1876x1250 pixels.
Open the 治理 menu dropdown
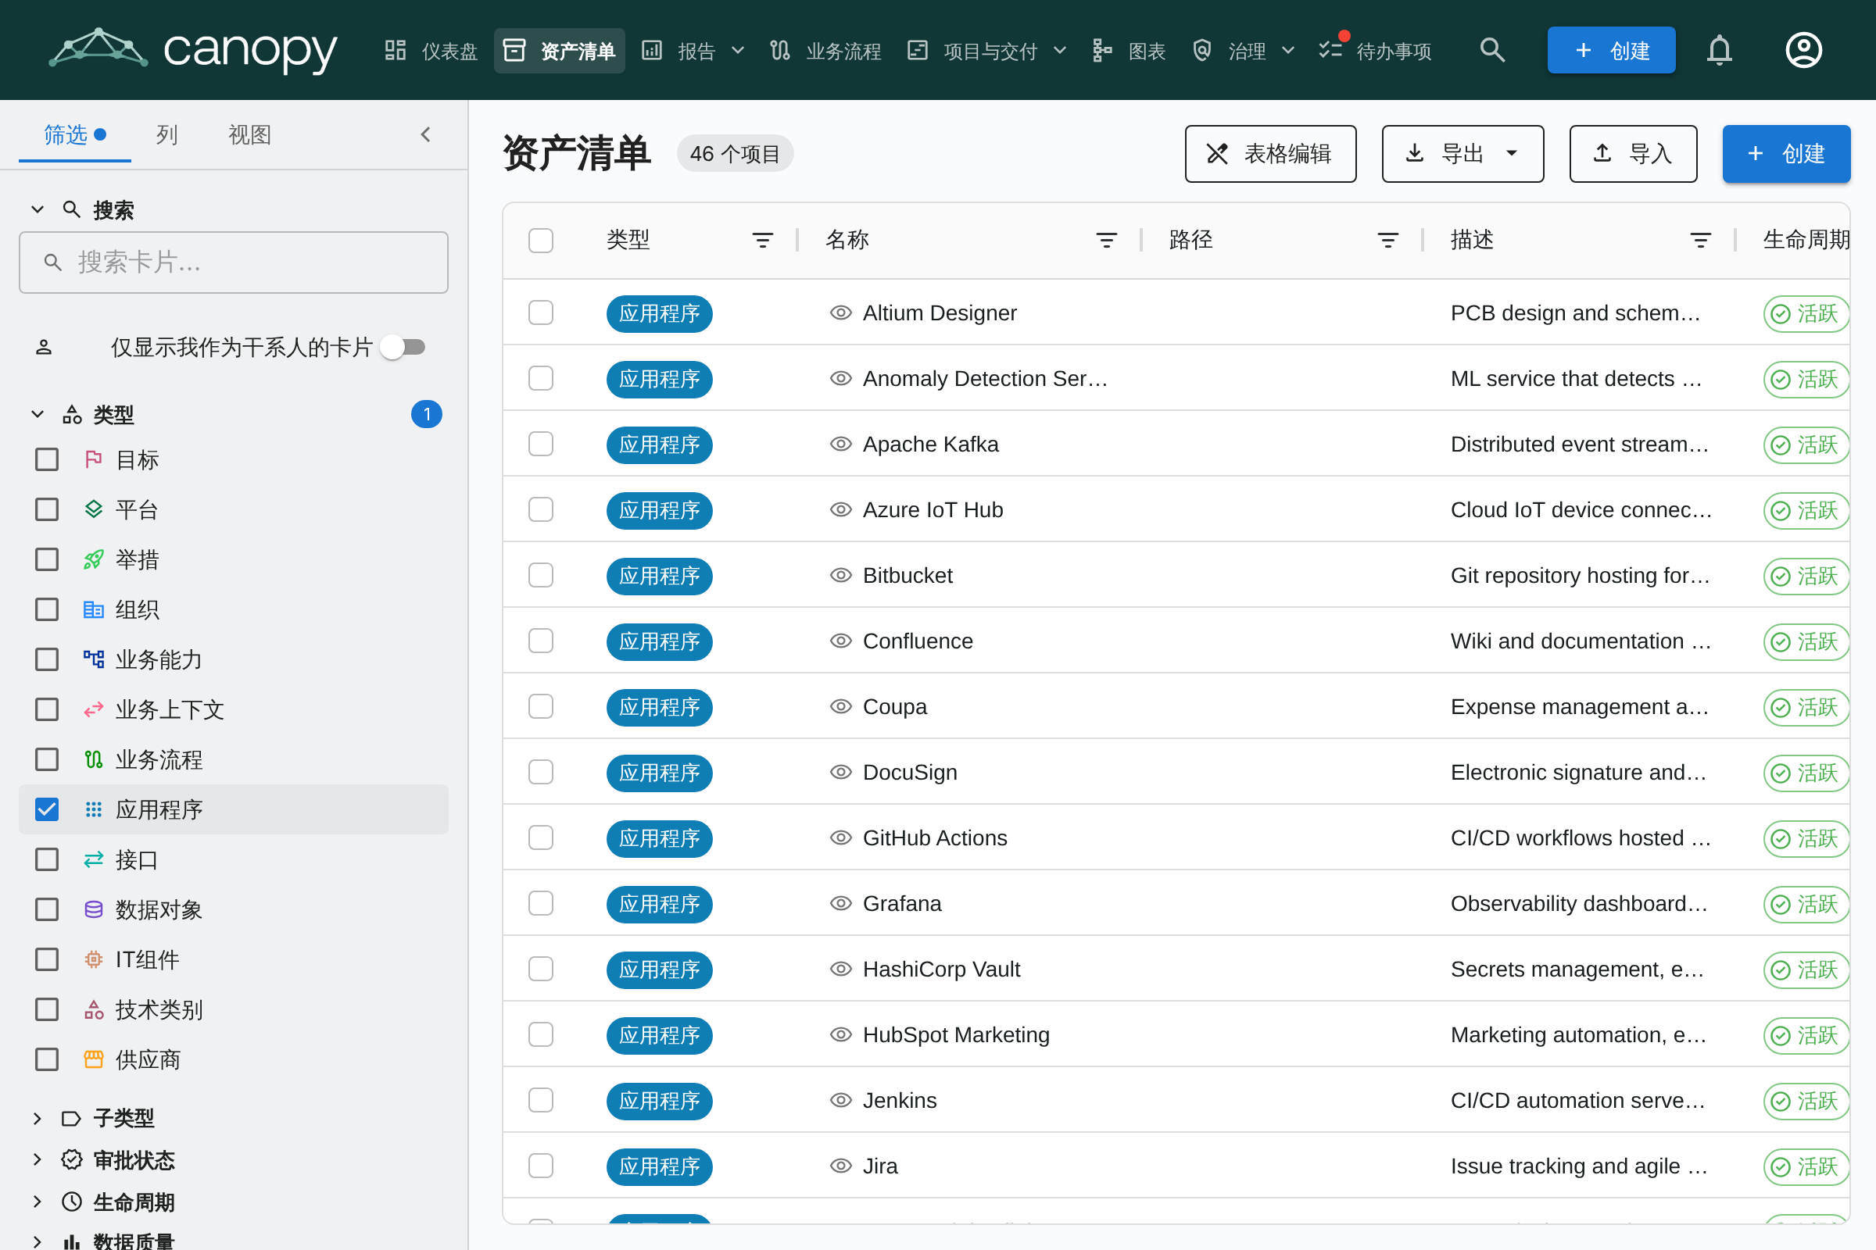[1243, 51]
